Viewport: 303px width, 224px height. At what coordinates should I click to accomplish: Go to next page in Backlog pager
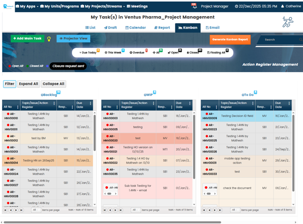[x=16, y=210]
